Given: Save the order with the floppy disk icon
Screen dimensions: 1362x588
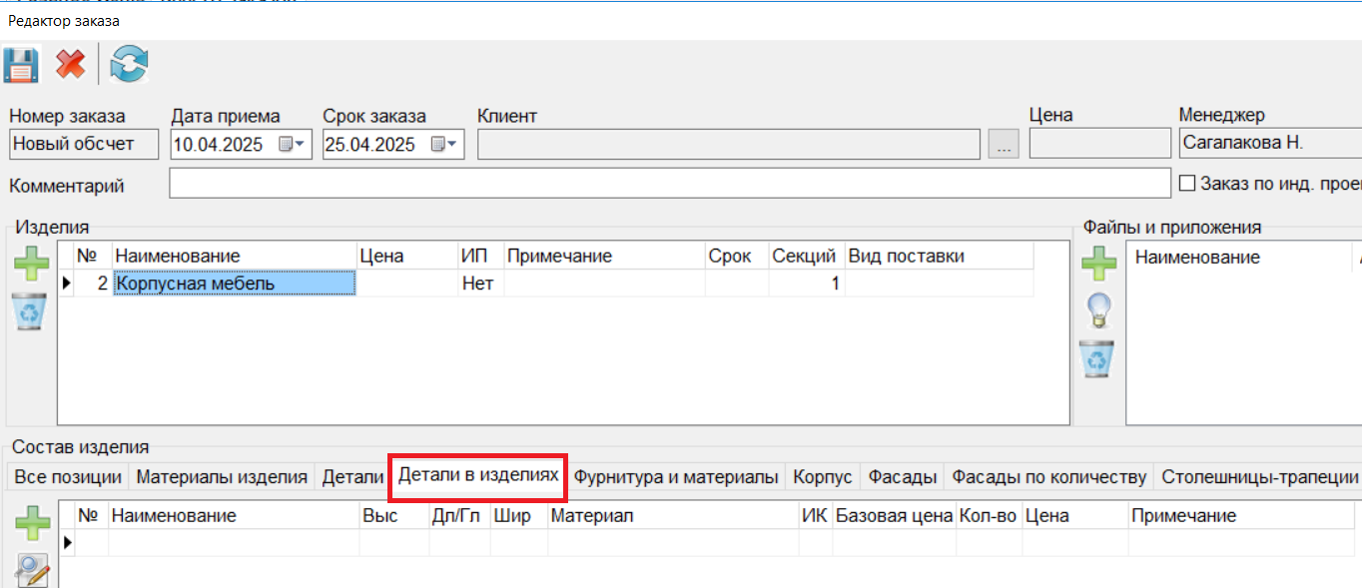Looking at the screenshot, I should click(x=21, y=66).
